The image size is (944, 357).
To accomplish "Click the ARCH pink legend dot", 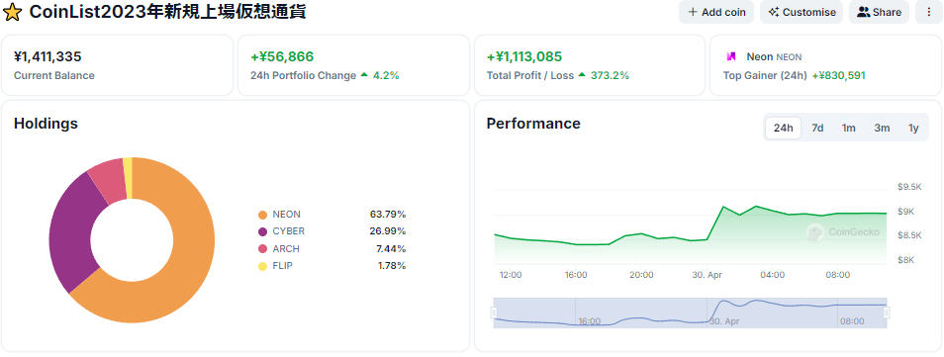I will [x=262, y=248].
